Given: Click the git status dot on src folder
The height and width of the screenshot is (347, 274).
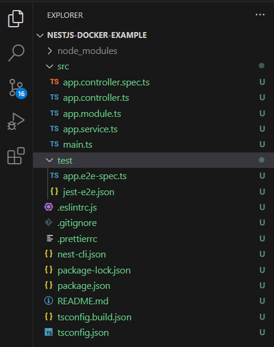Looking at the screenshot, I should pos(262,65).
